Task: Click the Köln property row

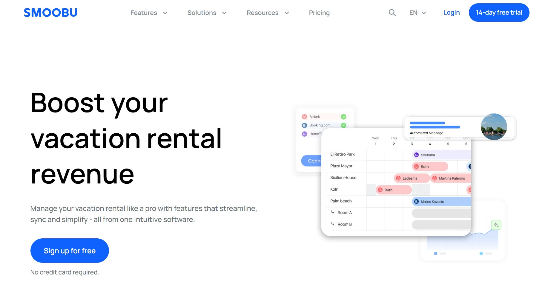Action: (398, 189)
